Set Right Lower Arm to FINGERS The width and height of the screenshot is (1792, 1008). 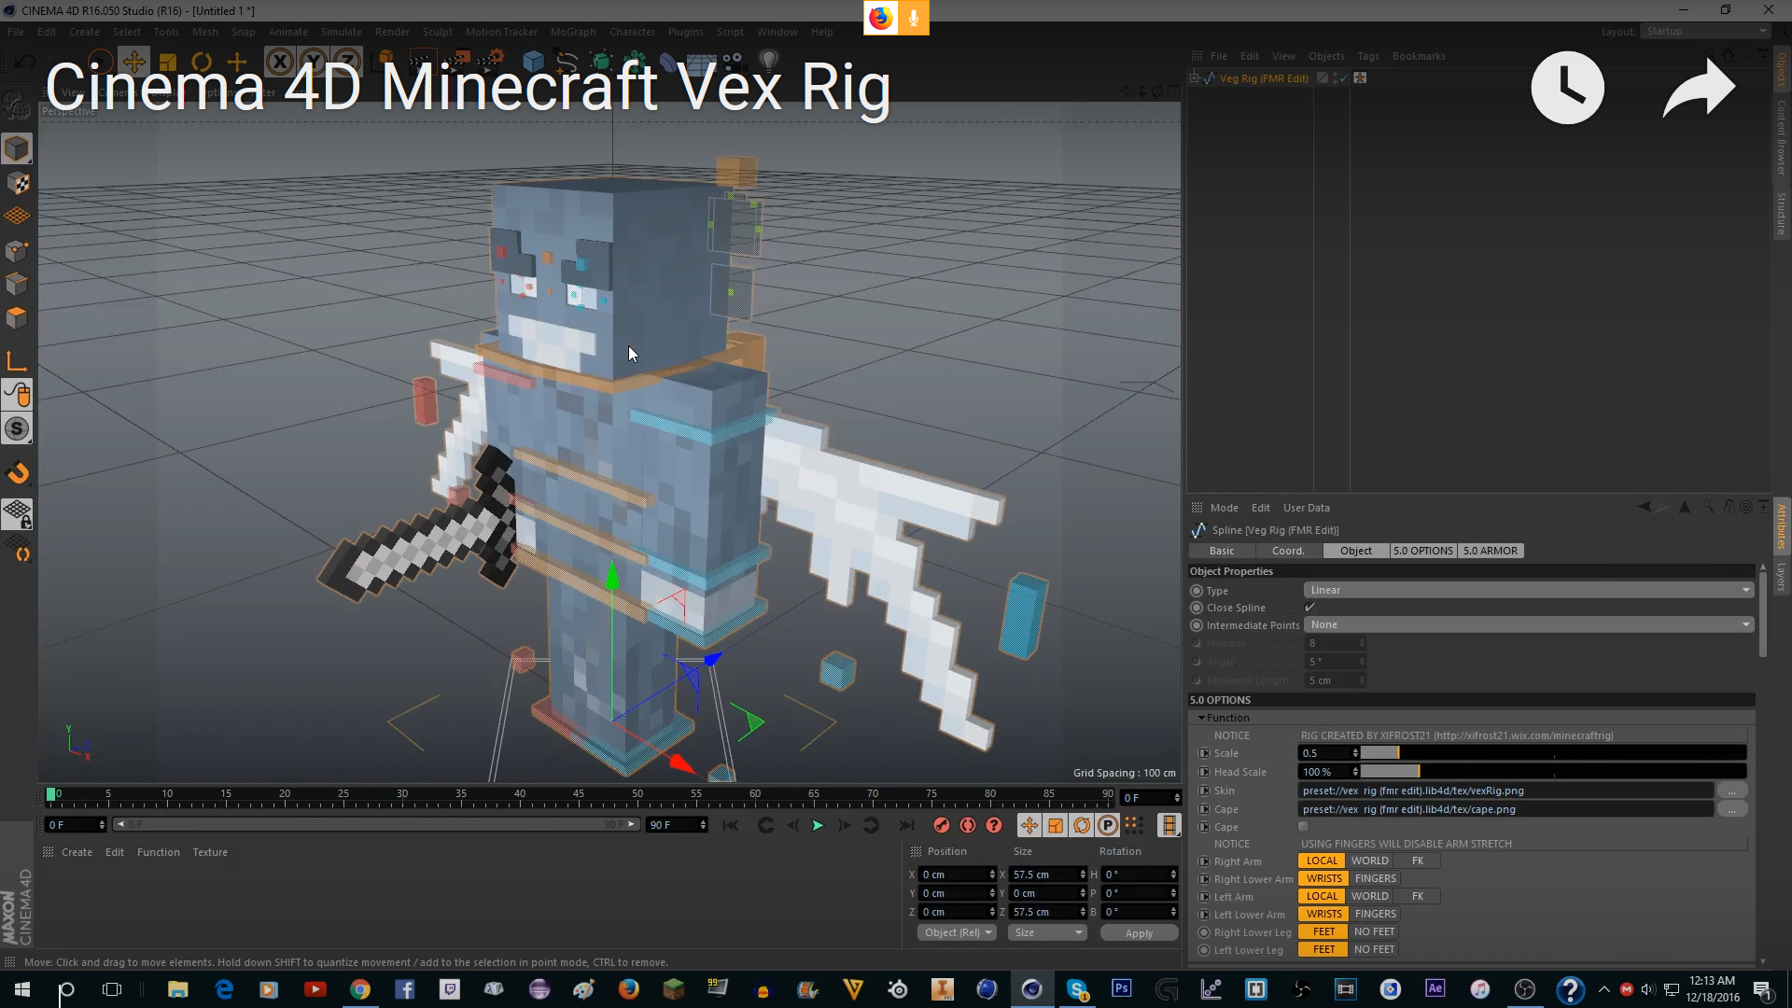1375,878
